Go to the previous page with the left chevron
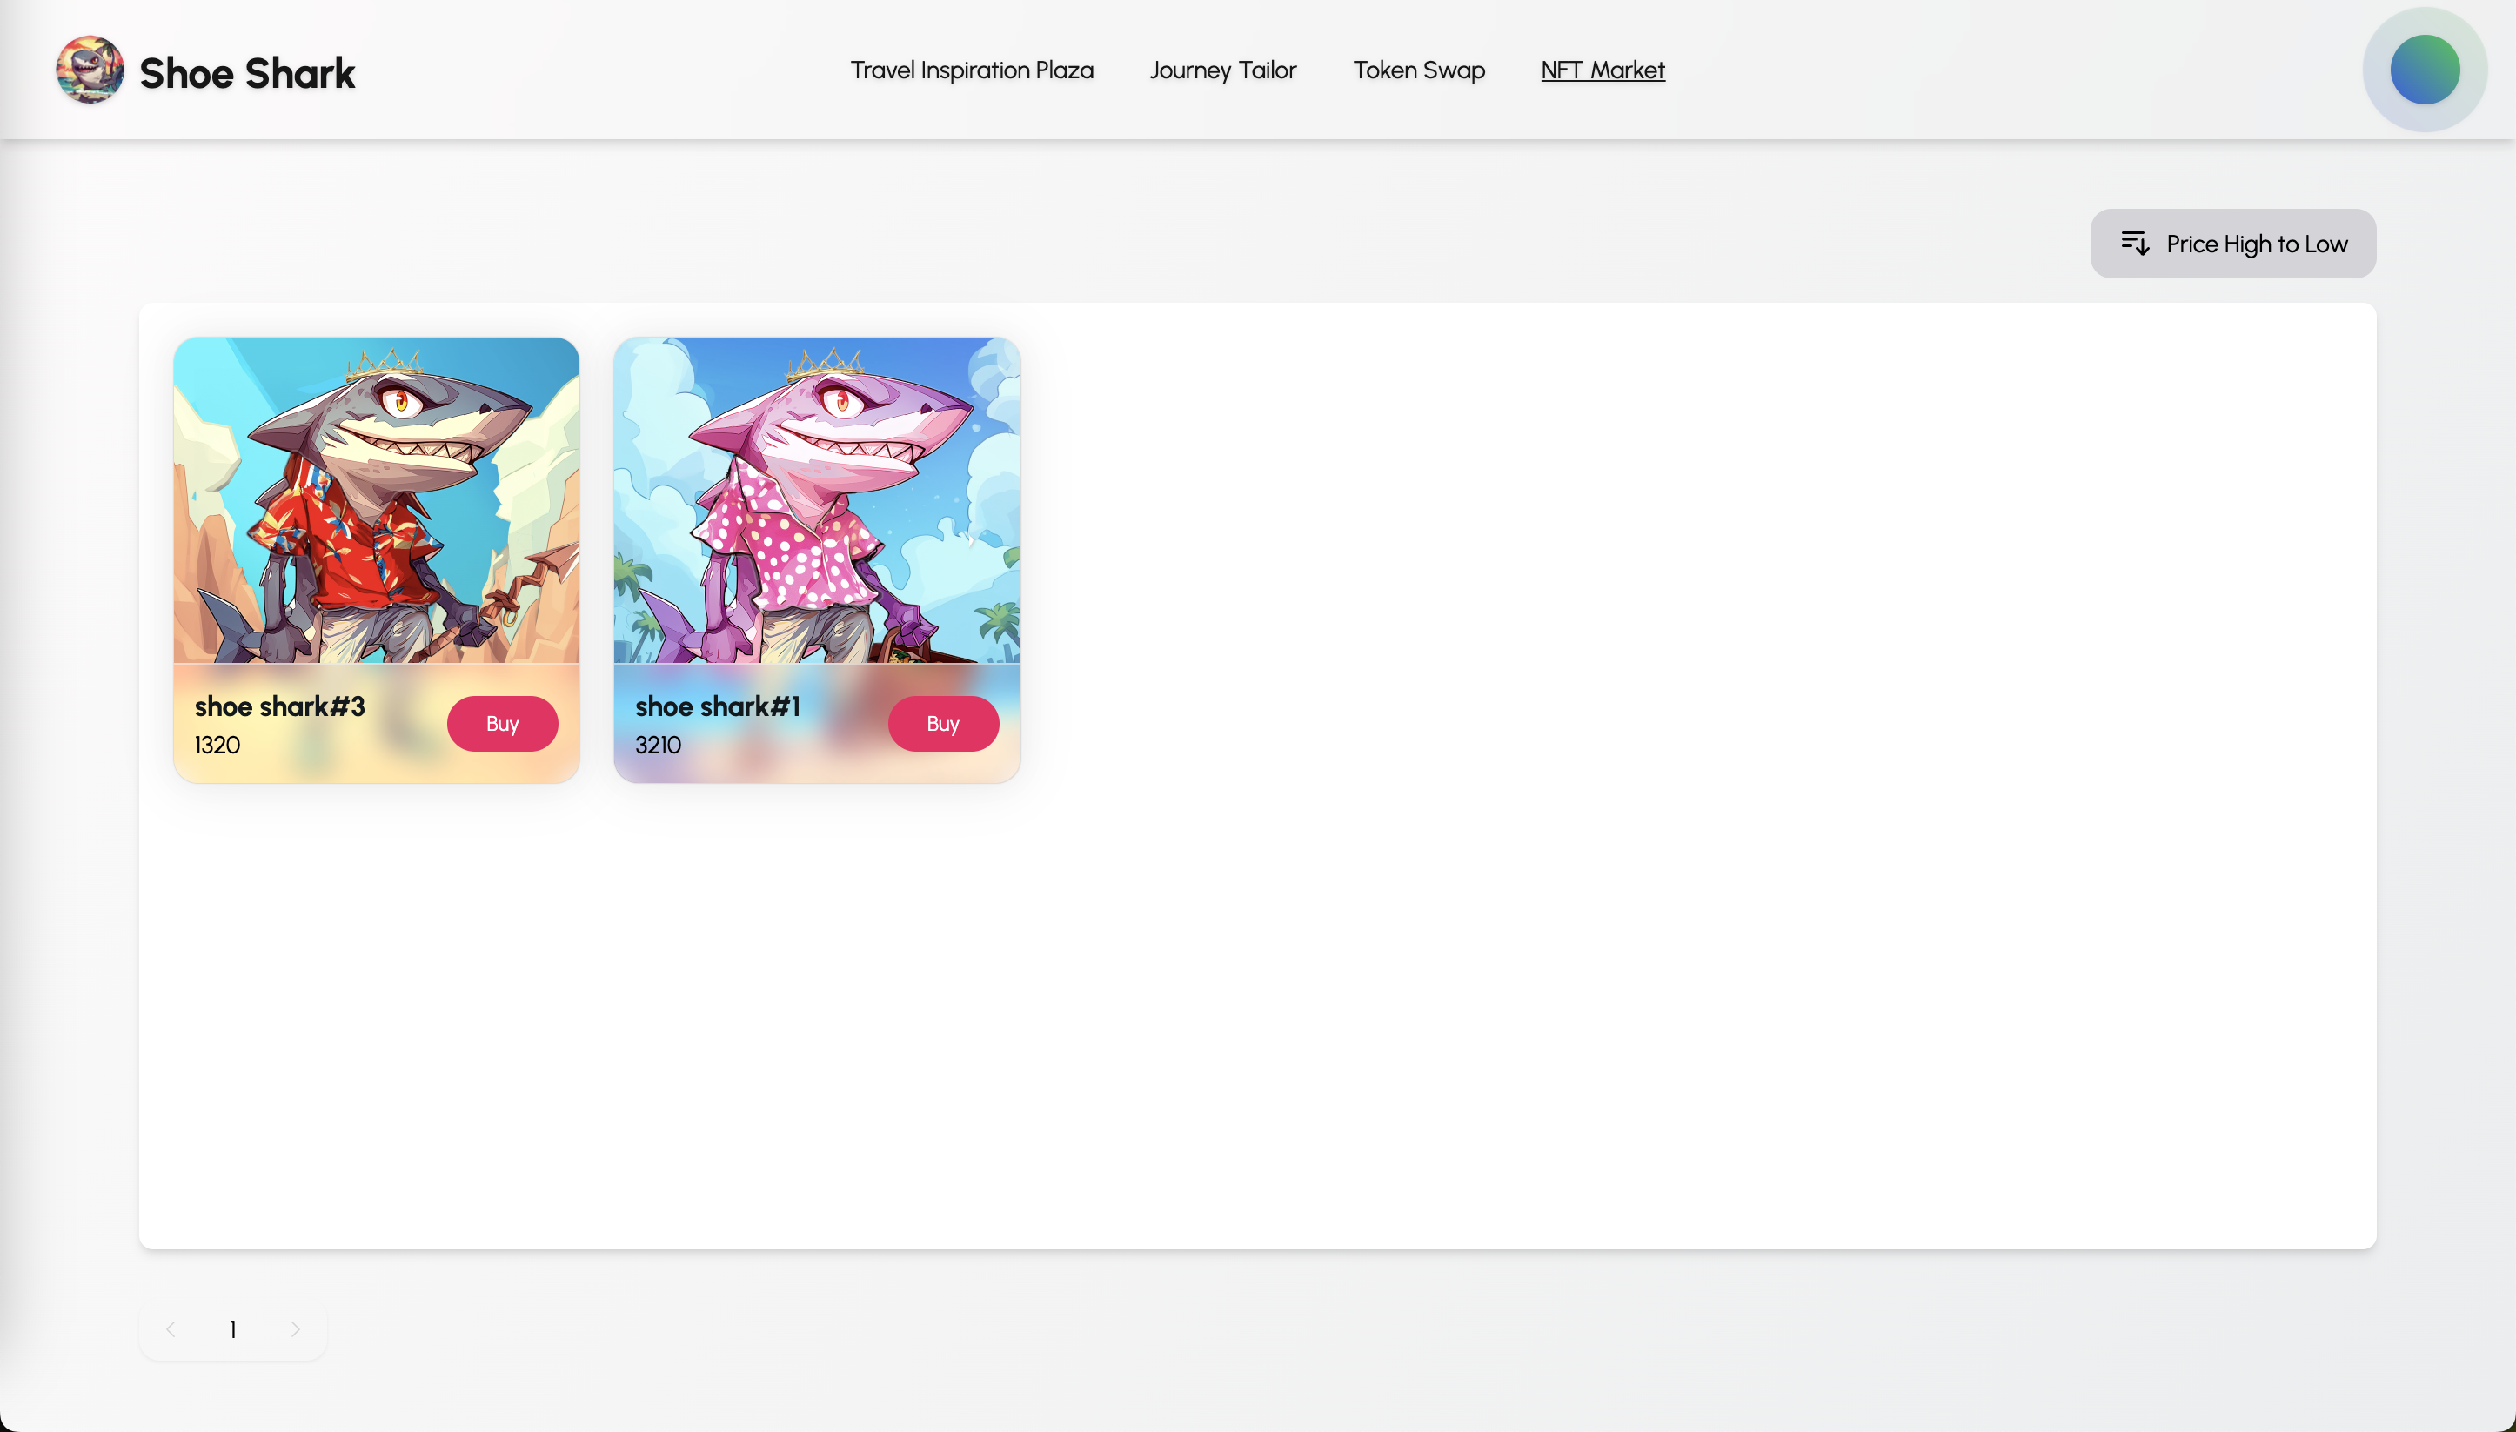 [x=171, y=1329]
